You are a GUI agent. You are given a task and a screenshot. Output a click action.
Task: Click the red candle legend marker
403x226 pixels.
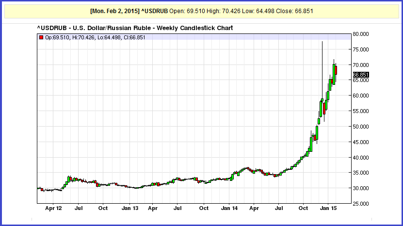pyautogui.click(x=41, y=37)
